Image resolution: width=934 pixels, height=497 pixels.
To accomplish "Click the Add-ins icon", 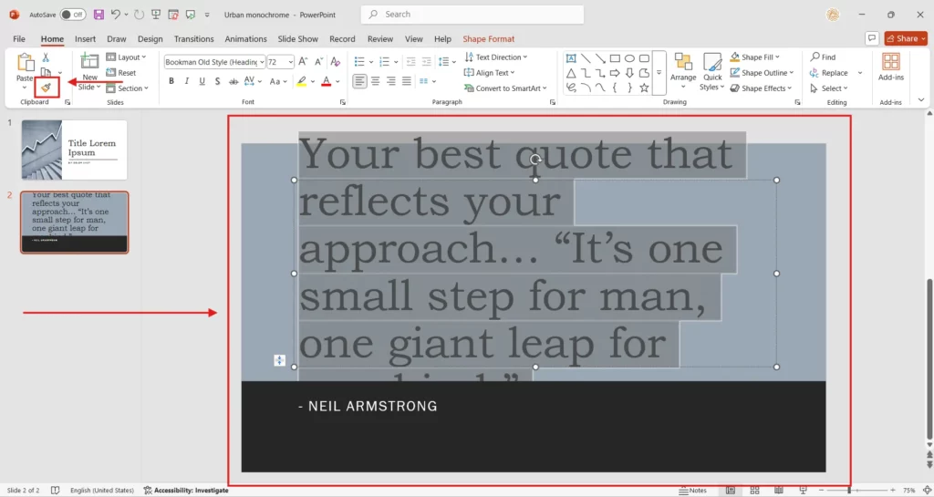I will point(890,62).
